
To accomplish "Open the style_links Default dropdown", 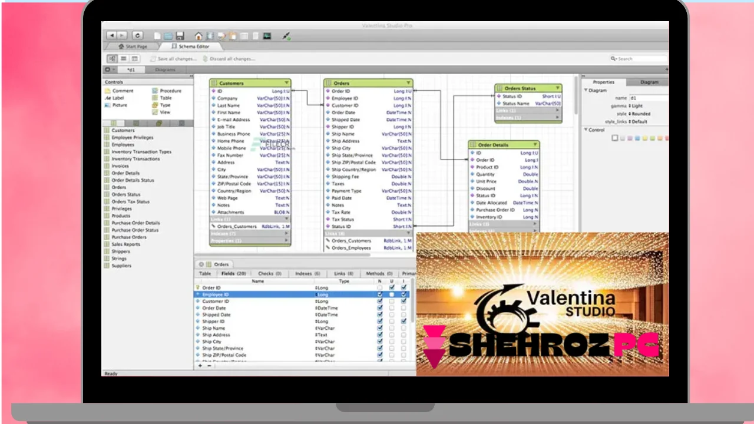I will tap(639, 122).
